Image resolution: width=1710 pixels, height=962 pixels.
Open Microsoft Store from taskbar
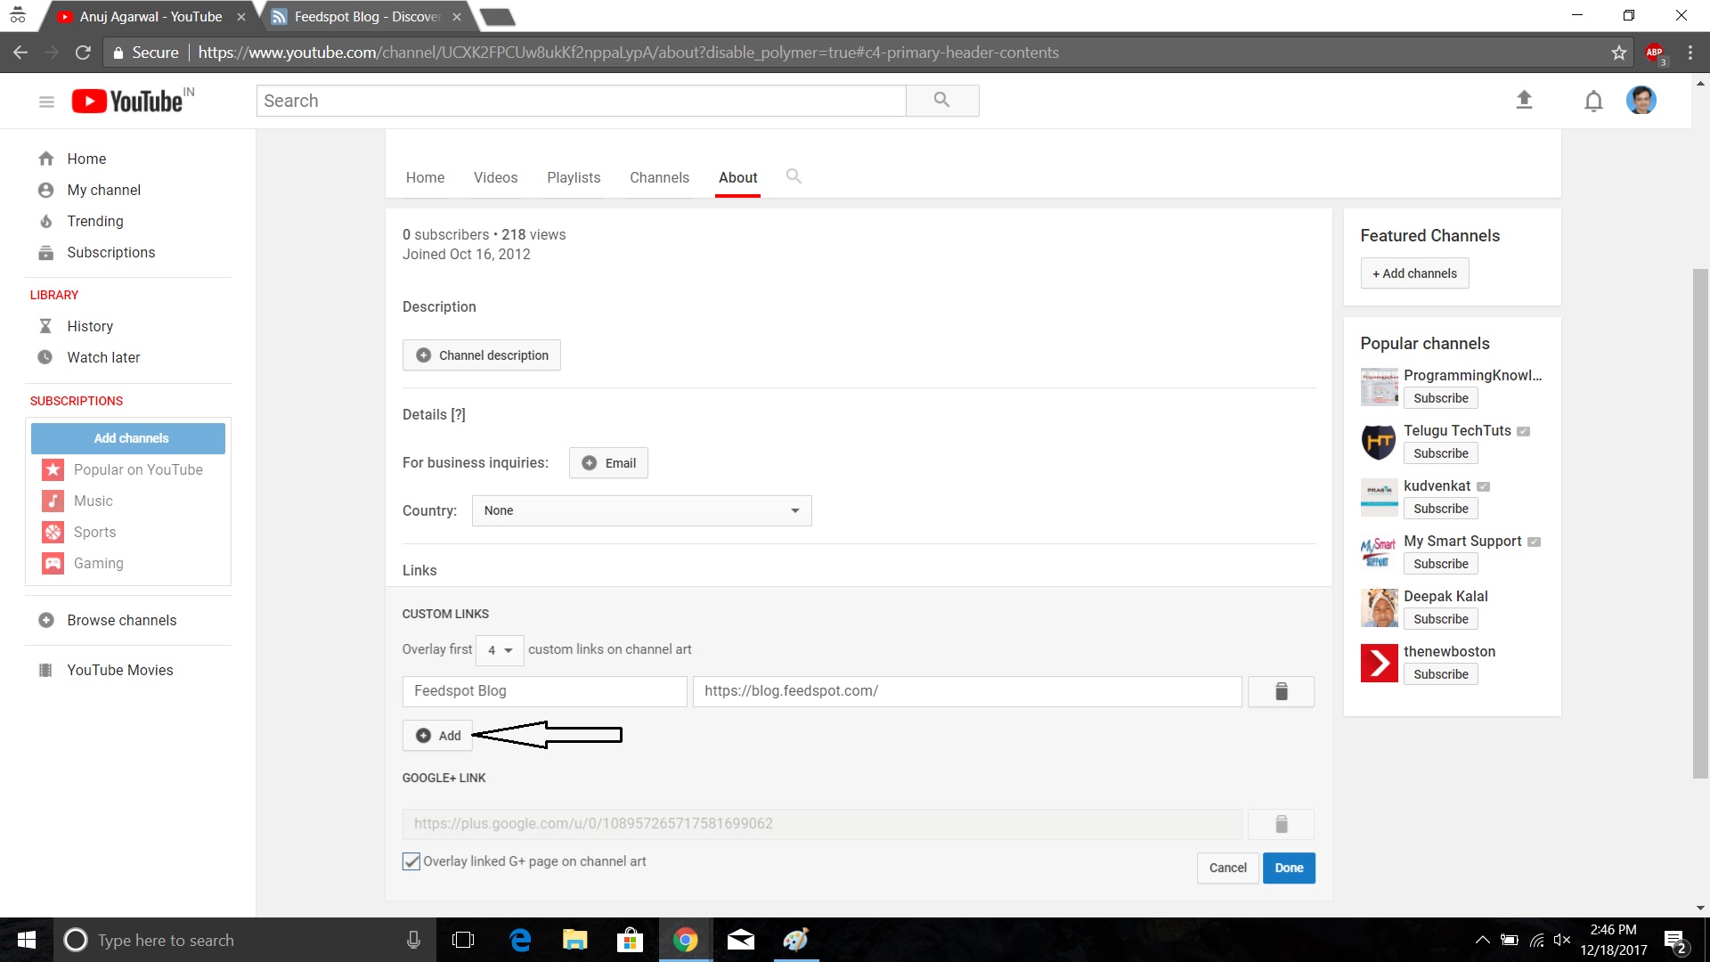pos(631,940)
